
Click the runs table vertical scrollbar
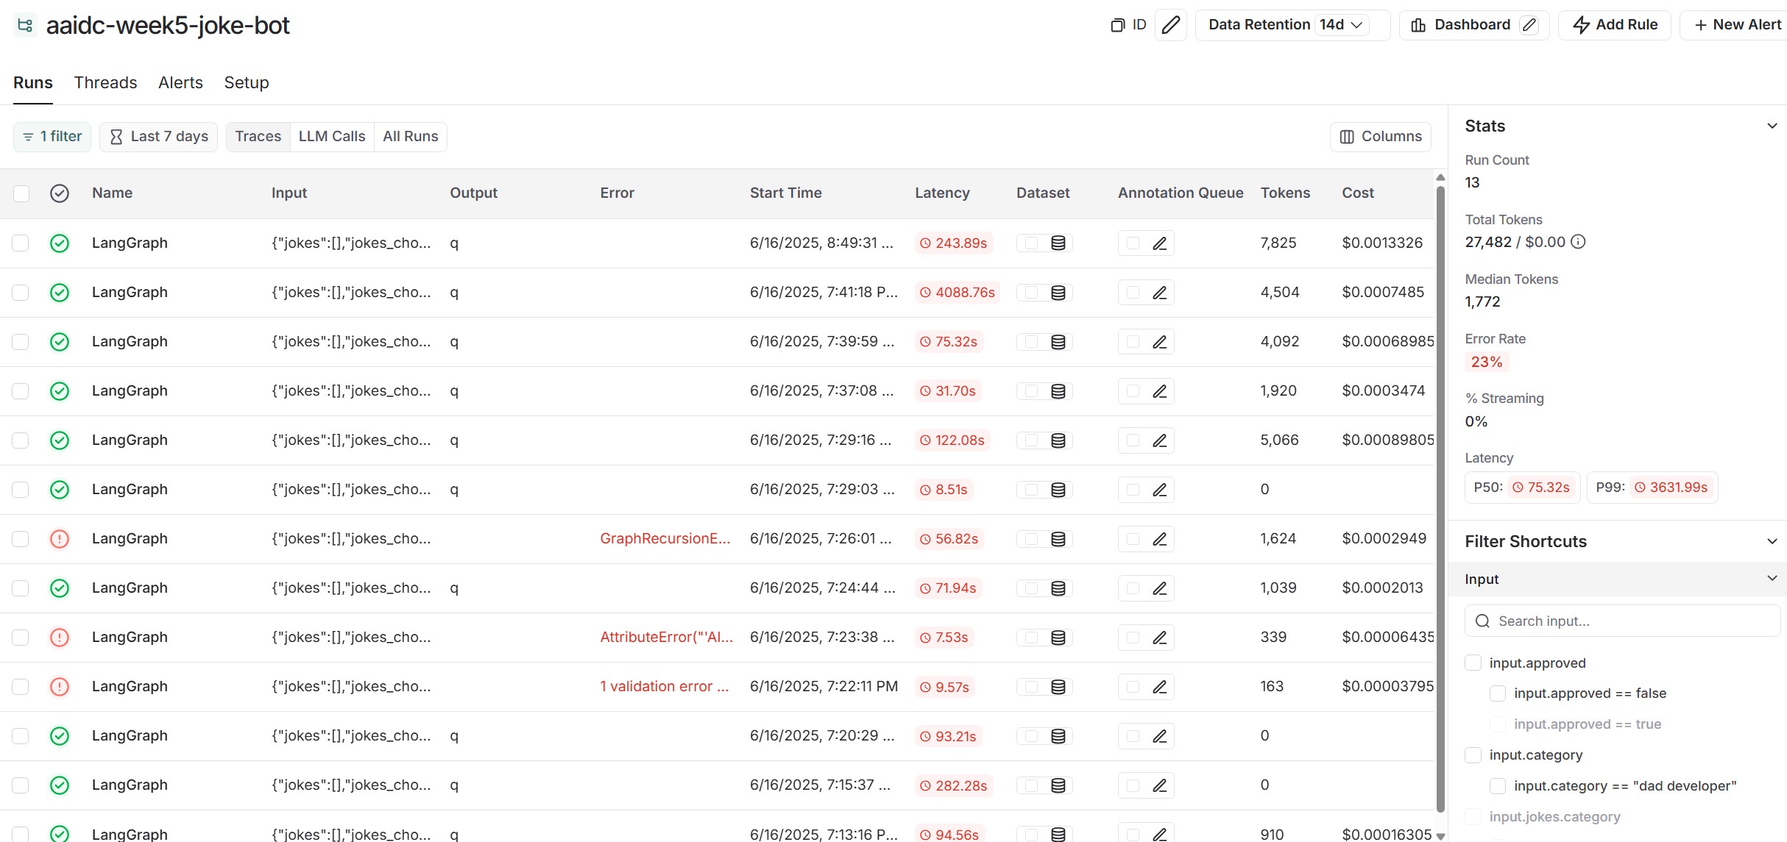point(1440,500)
